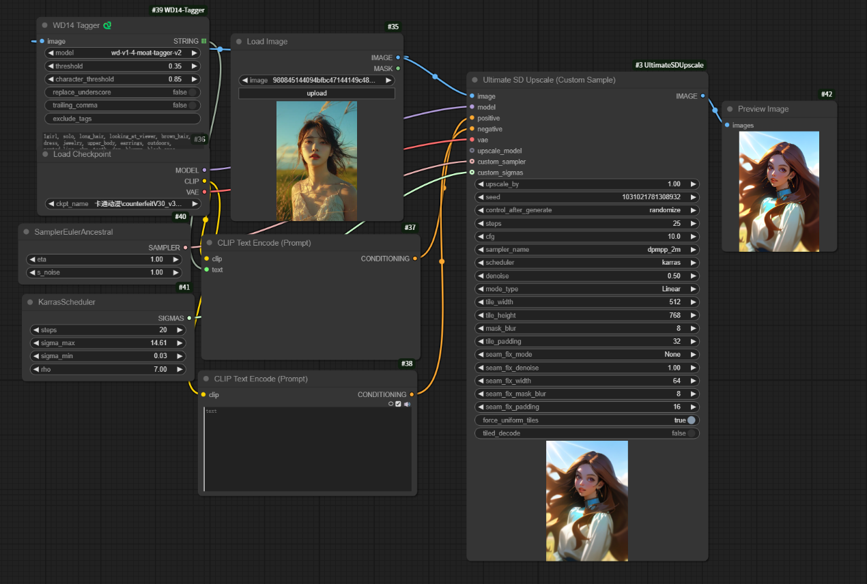Viewport: 867px width, 584px height.
Task: Toggle the replace_underscore switch
Action: [193, 92]
